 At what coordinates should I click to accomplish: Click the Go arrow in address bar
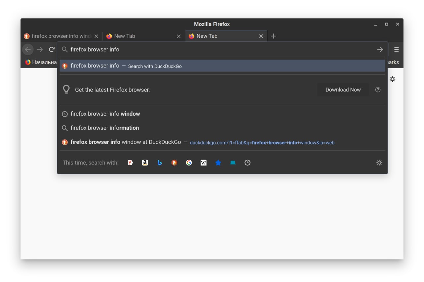tap(380, 49)
